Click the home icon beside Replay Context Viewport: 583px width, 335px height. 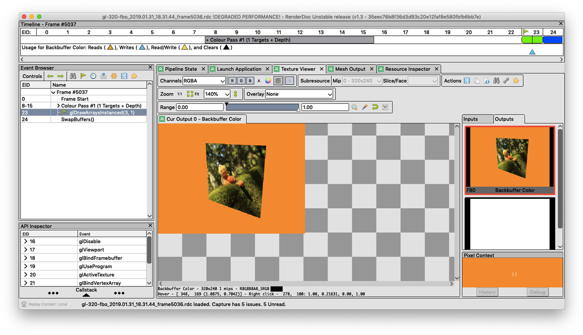click(24, 304)
